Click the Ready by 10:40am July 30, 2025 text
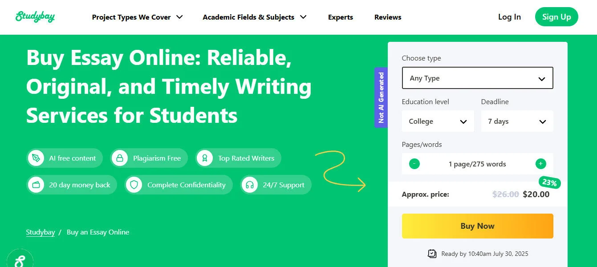The image size is (597, 267). tap(485, 254)
